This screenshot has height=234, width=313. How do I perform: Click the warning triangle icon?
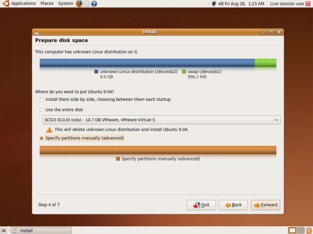pos(49,130)
